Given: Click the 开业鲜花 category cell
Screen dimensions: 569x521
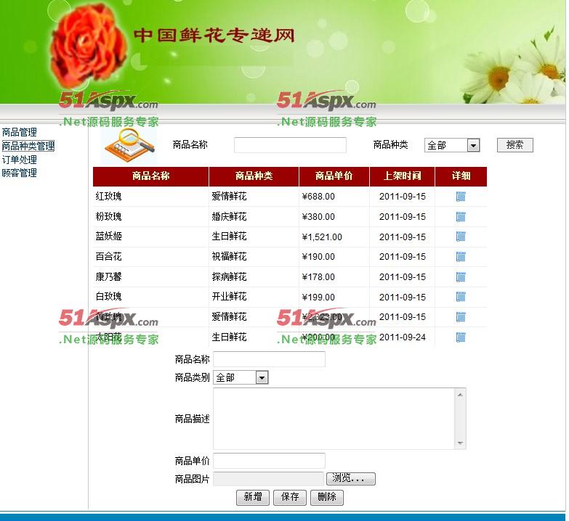Looking at the screenshot, I should tap(254, 297).
